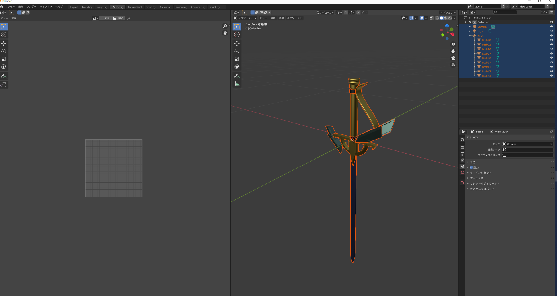Select the Annotate tool in UV editor
The image size is (557, 296).
click(4, 76)
